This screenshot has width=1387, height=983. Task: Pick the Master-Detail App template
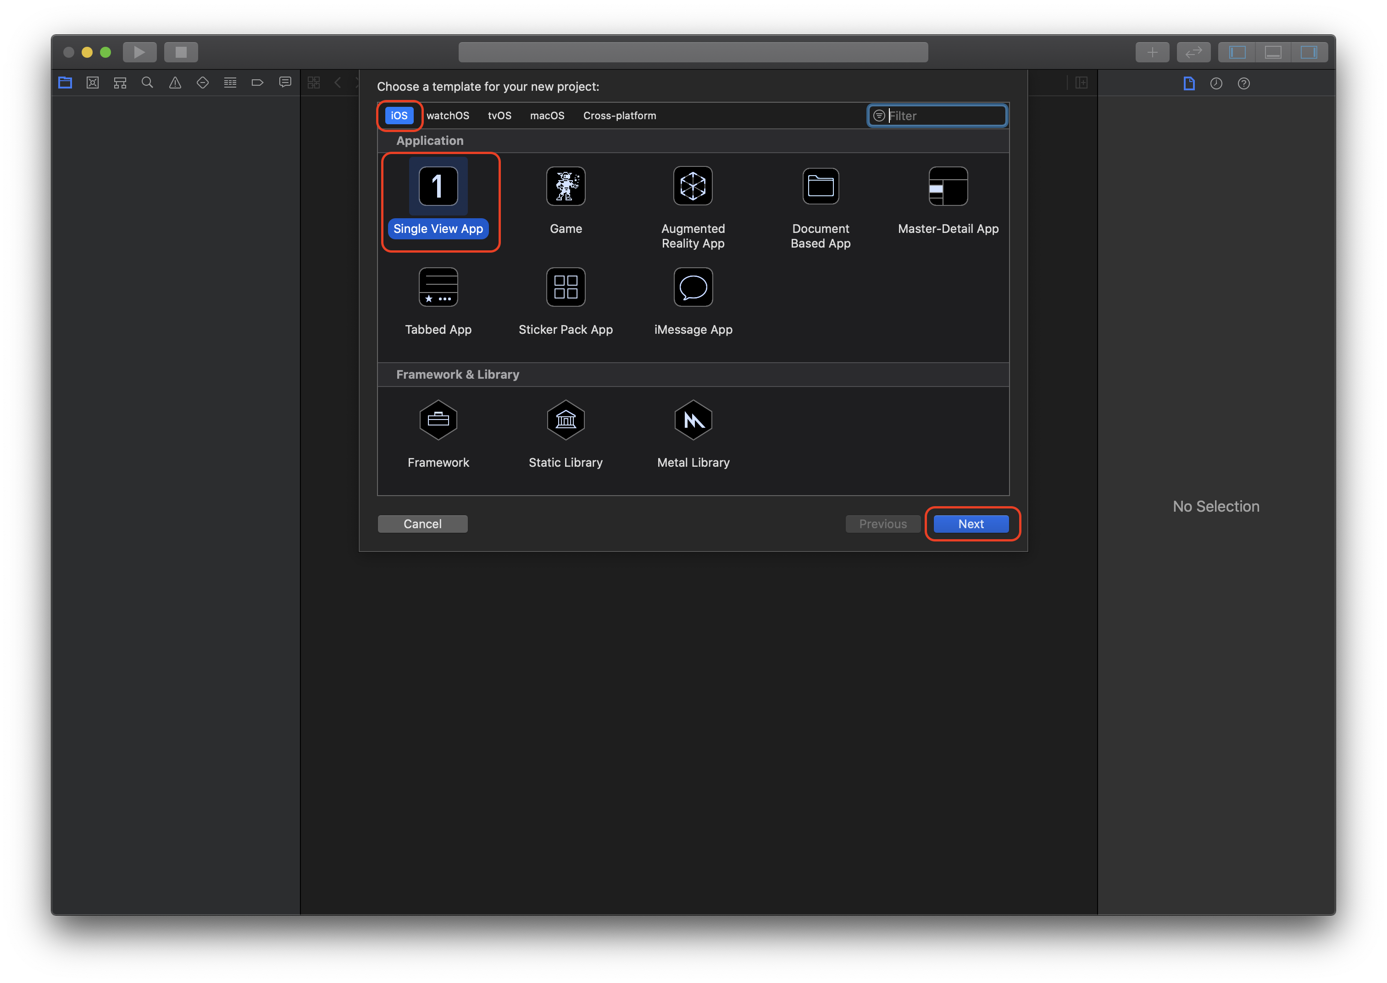[948, 187]
